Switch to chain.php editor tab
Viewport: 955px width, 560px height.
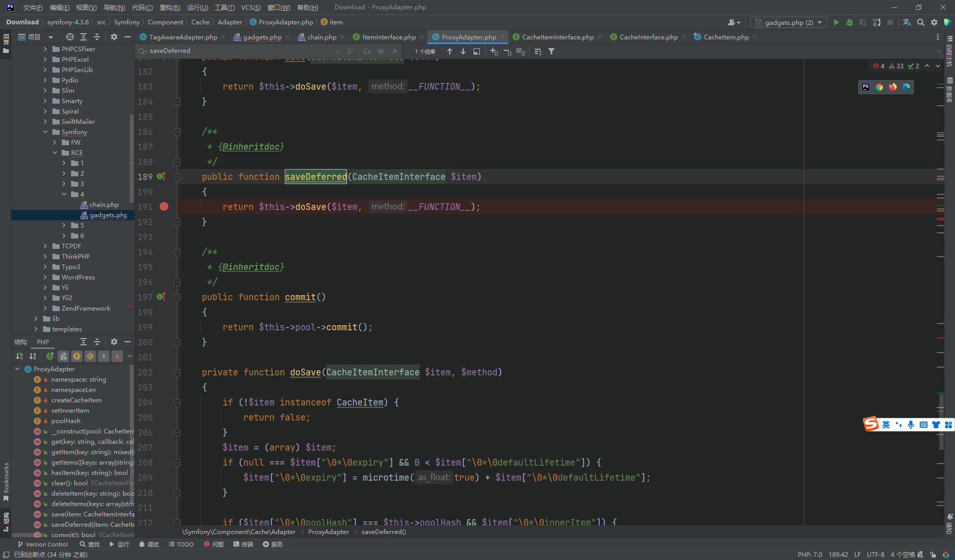click(x=322, y=37)
